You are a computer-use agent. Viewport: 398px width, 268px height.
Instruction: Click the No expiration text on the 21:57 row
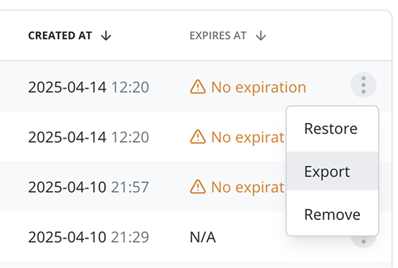click(247, 187)
